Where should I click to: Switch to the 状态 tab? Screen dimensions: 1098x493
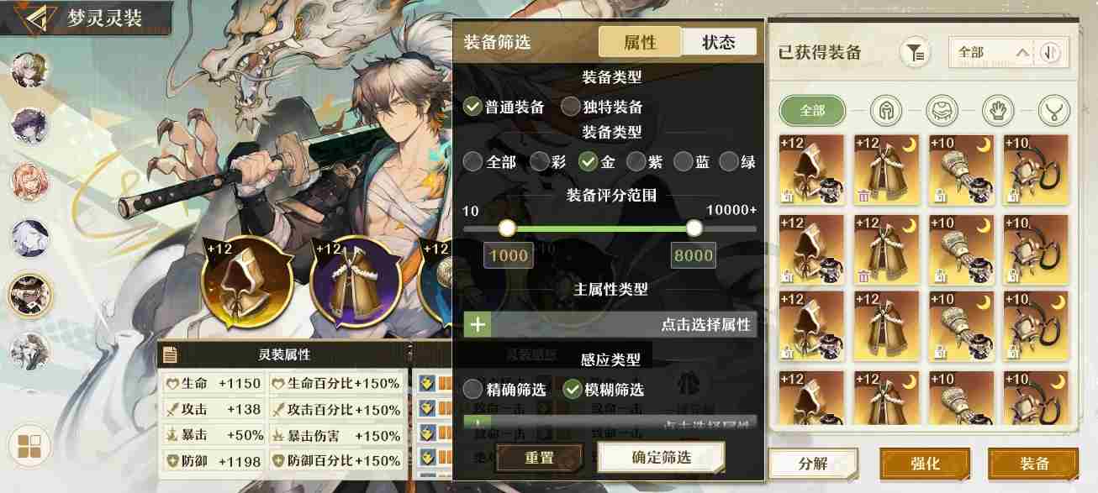(719, 43)
